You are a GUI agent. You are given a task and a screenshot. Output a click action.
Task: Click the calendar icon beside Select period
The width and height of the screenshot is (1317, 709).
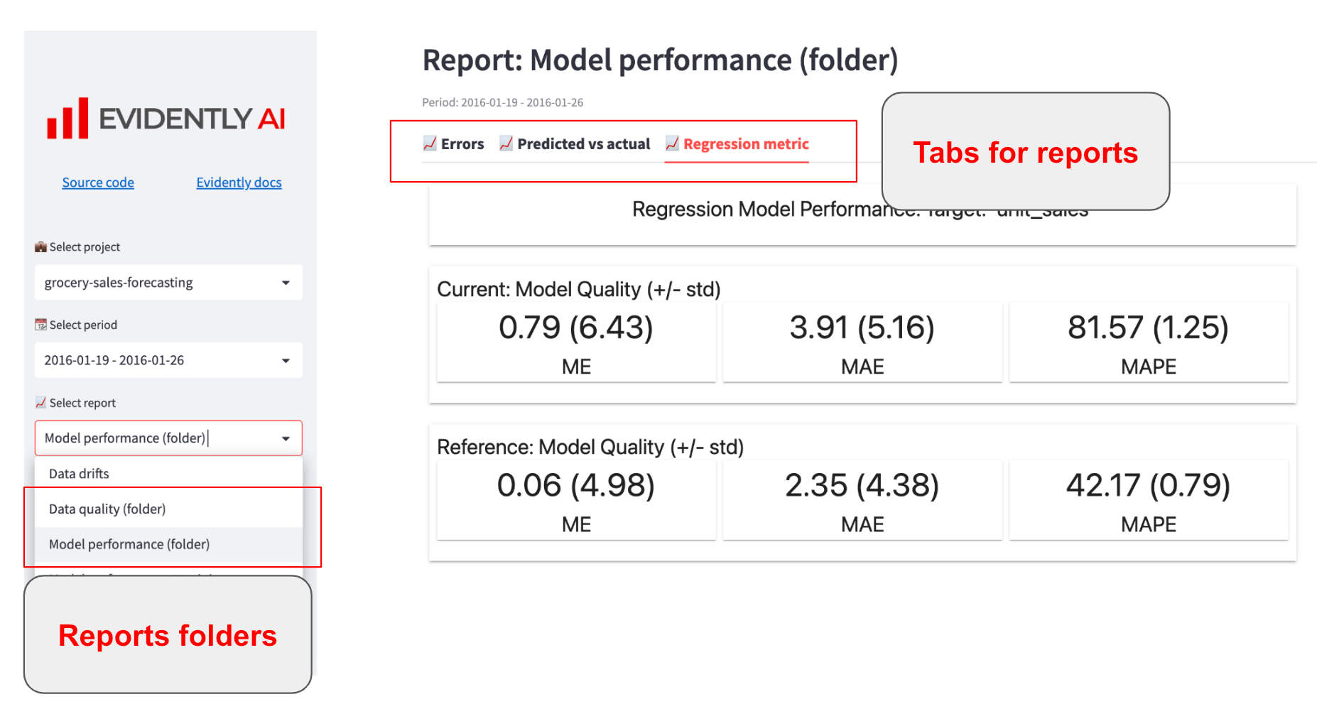tap(40, 325)
